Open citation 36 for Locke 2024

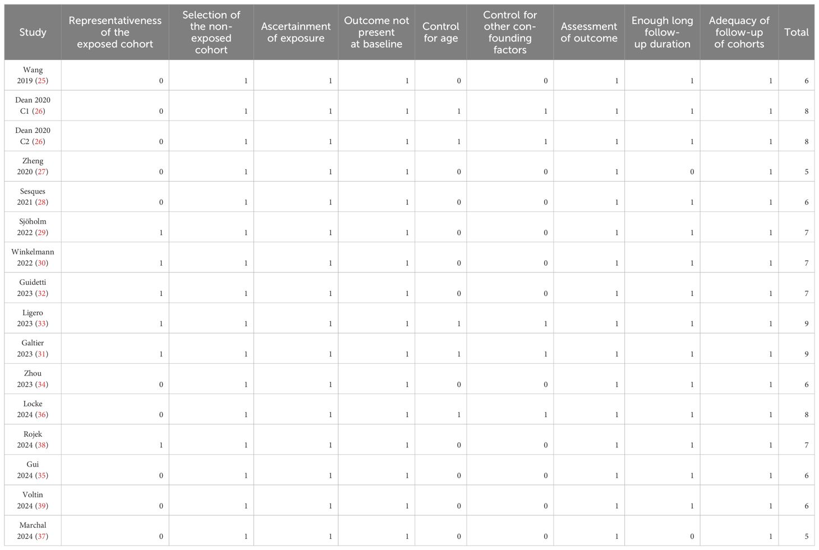[42, 414]
